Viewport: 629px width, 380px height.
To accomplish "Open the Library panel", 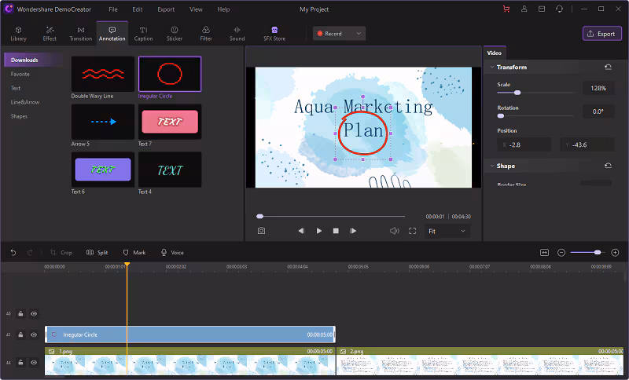I will click(18, 34).
